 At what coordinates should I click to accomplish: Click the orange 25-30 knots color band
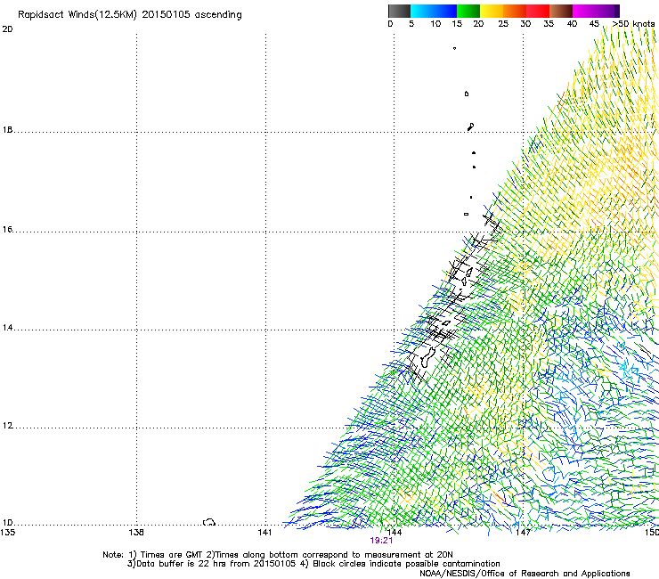coord(515,11)
